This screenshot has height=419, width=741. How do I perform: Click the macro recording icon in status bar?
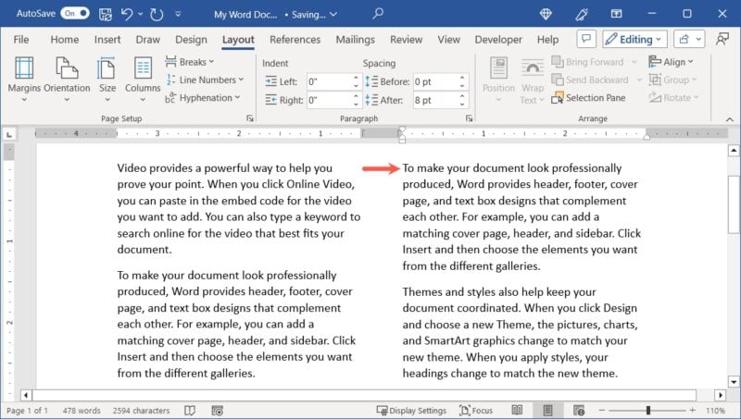[x=218, y=411]
